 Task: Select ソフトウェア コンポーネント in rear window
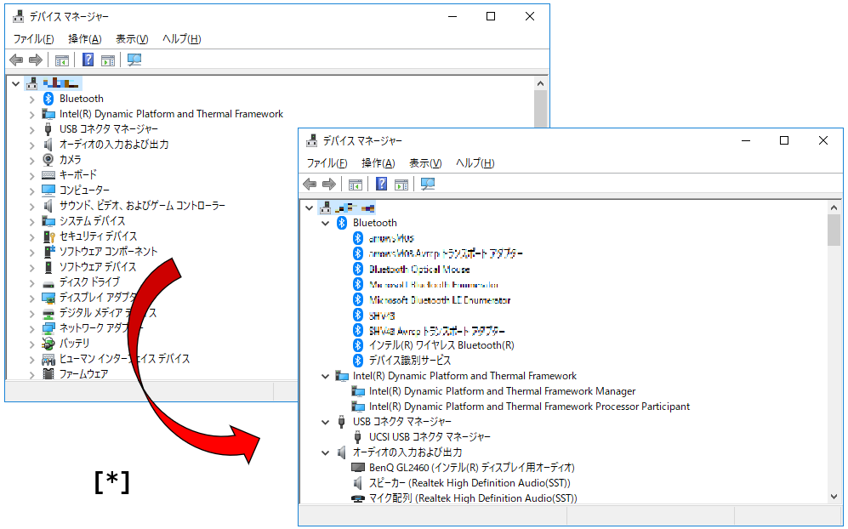108,252
